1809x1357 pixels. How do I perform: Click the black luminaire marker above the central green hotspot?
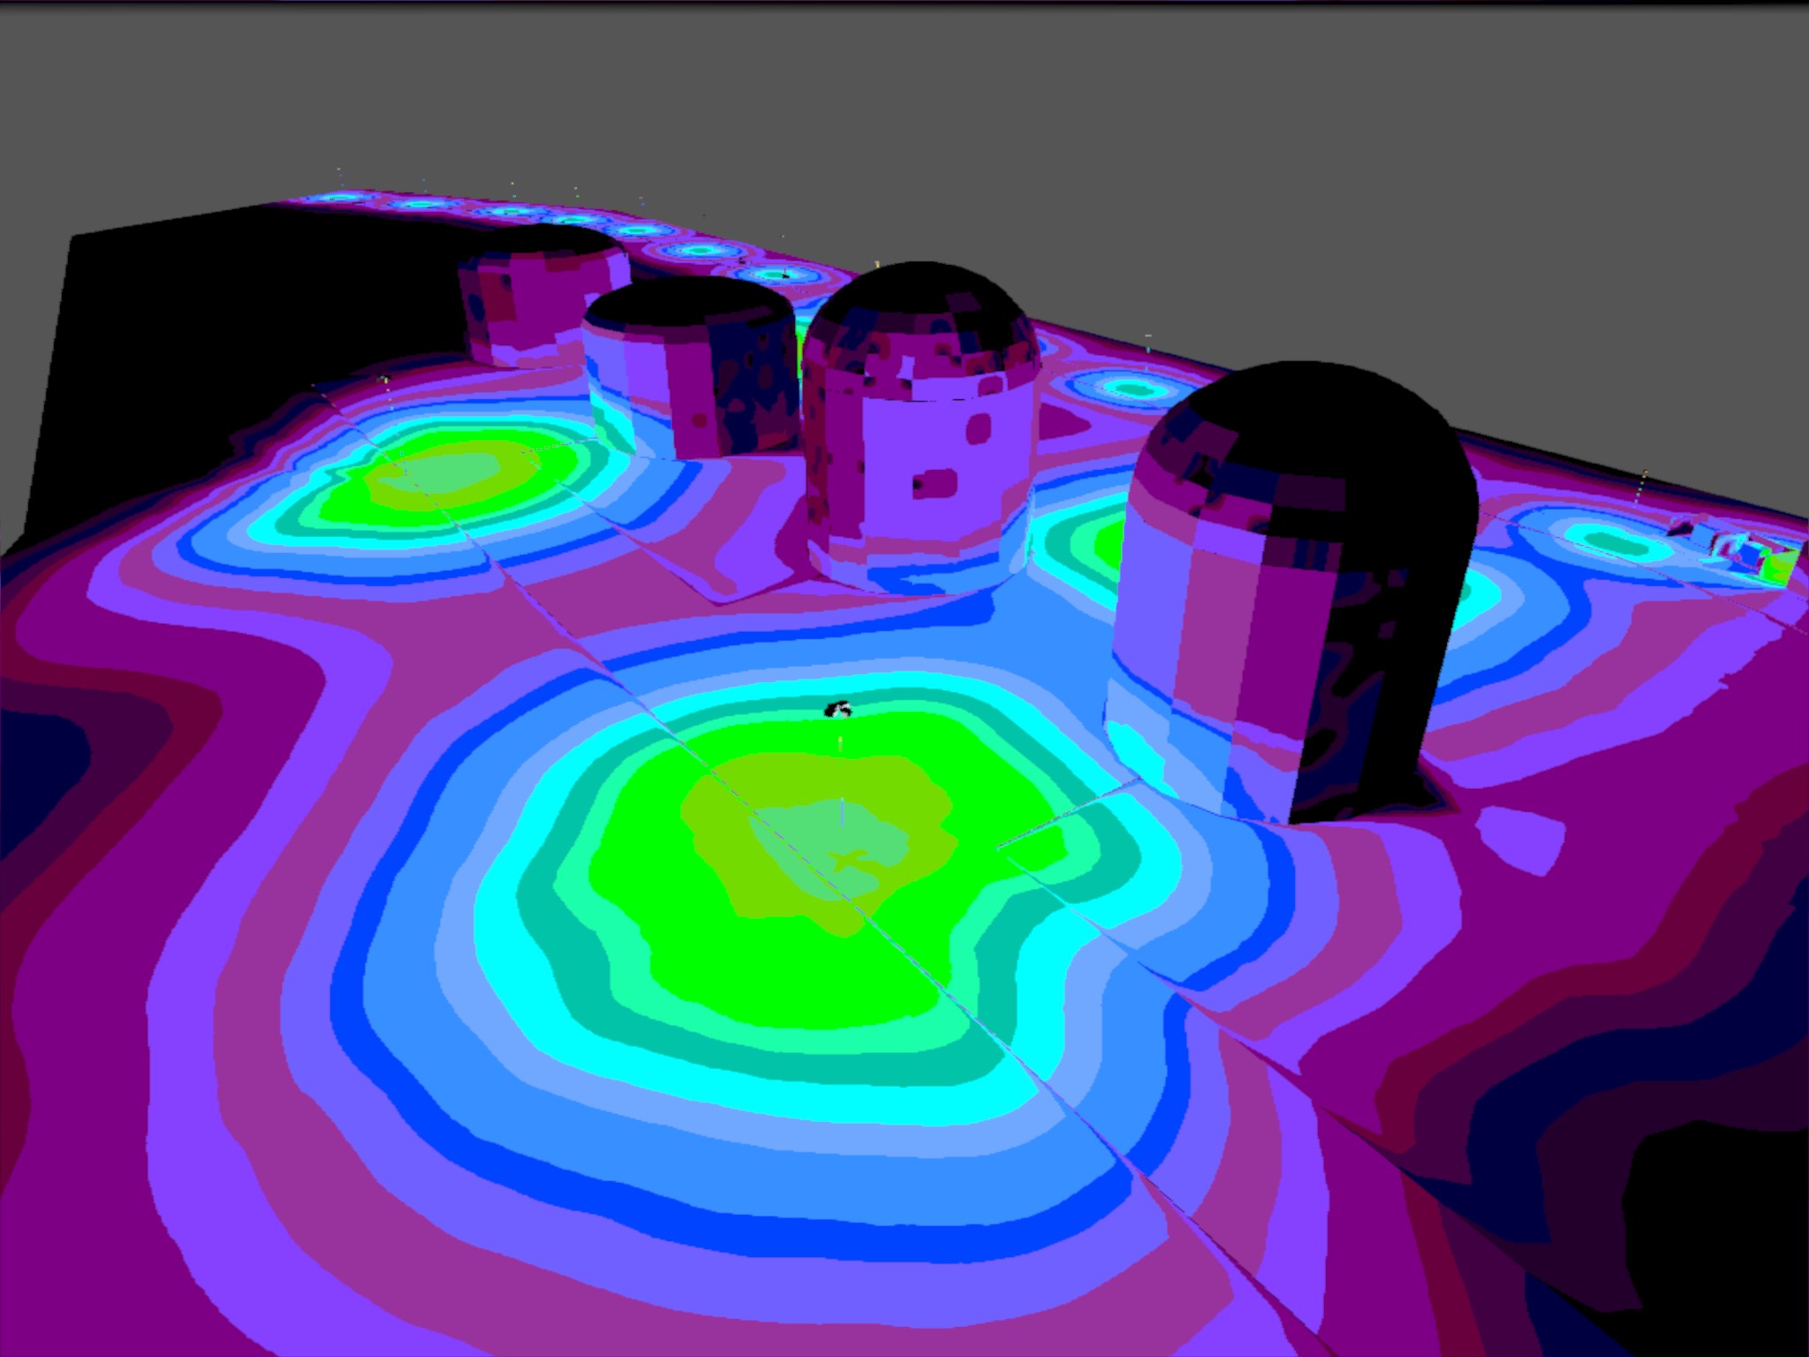tap(838, 709)
